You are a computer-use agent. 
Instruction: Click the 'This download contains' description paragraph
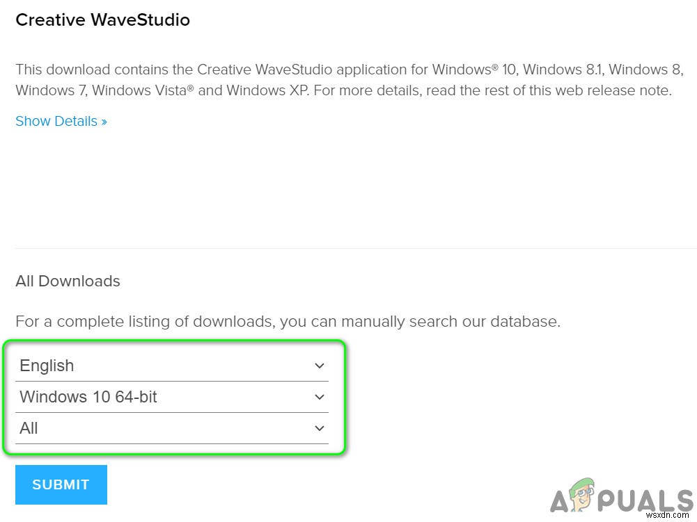[348, 80]
